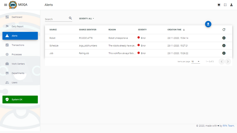This screenshot has width=237, height=133.
Task: Open Daily Report from the sidebar
Action: (x=20, y=27)
